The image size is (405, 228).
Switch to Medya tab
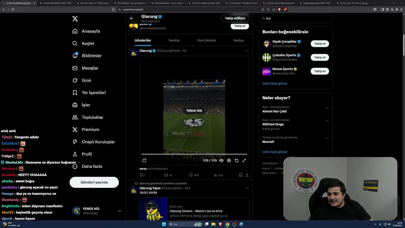coord(239,41)
